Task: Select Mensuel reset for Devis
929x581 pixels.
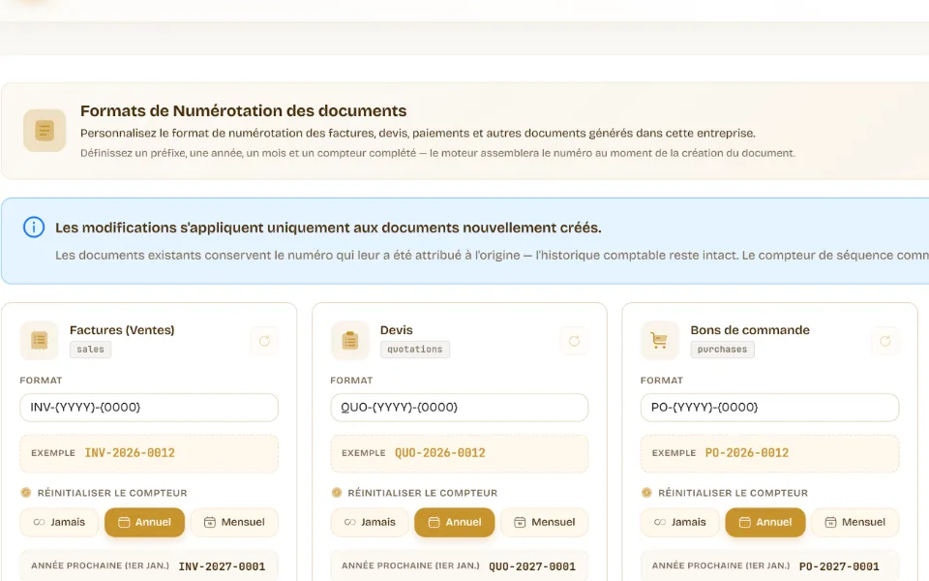Action: click(x=545, y=522)
